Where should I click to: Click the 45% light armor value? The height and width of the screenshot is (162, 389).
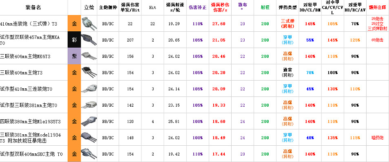click(x=310, y=89)
